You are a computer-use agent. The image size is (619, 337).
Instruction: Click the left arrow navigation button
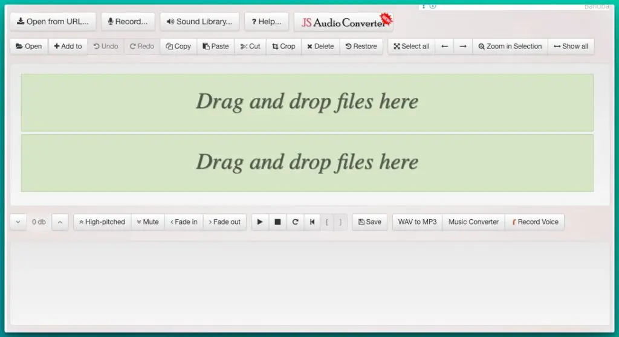point(444,47)
